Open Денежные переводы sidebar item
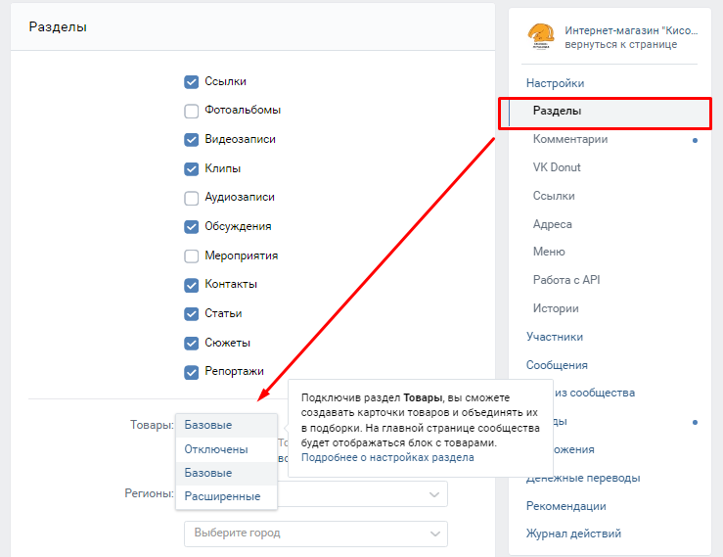723x557 pixels. [x=583, y=478]
